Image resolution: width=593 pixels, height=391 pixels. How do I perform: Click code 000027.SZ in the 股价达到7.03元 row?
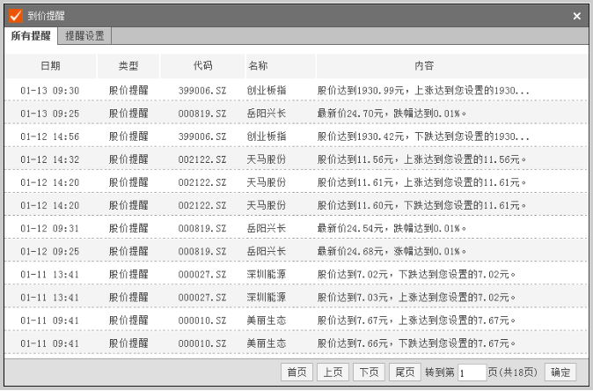202,298
